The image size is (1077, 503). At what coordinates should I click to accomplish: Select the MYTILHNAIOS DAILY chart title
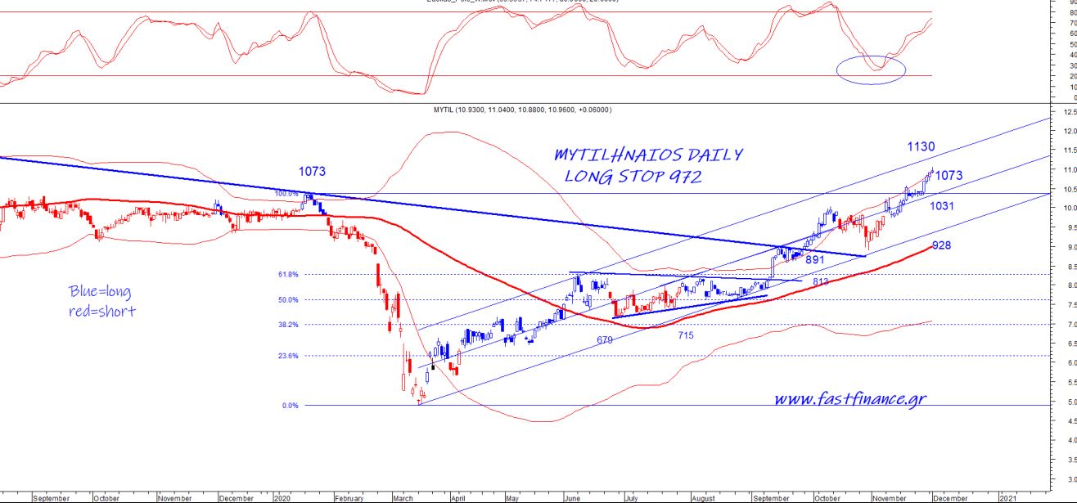648,155
